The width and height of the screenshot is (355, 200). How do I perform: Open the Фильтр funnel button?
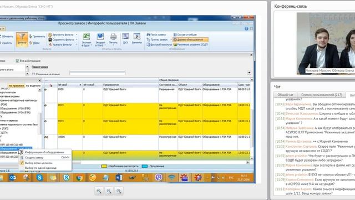(22, 39)
